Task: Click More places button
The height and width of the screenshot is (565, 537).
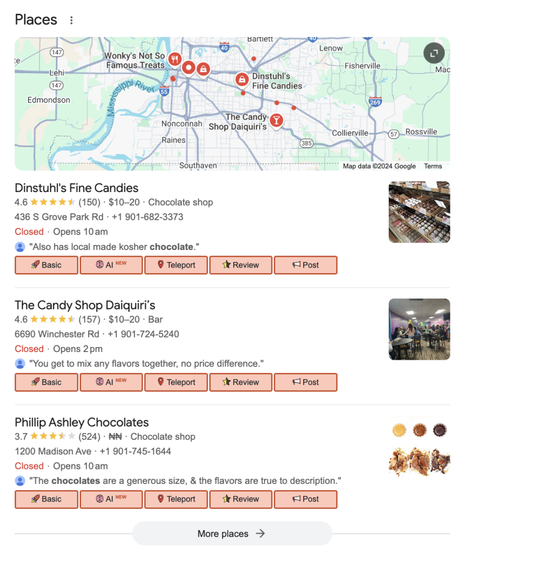Action: [232, 534]
